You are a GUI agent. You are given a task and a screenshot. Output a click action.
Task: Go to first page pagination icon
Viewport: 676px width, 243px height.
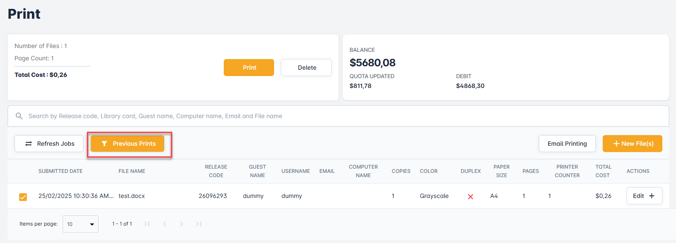[147, 224]
